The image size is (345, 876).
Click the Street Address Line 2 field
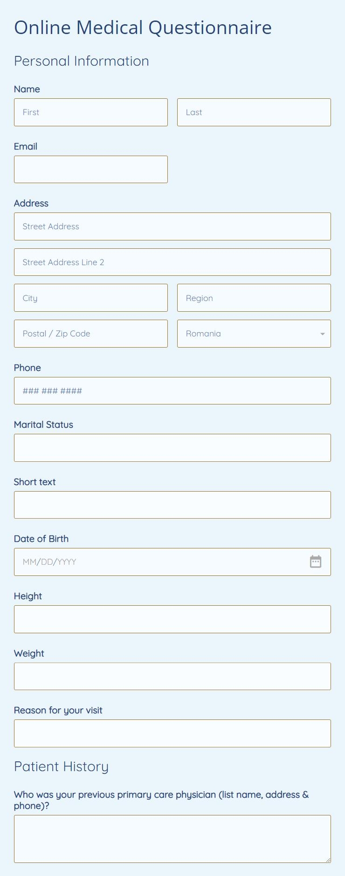(x=172, y=262)
